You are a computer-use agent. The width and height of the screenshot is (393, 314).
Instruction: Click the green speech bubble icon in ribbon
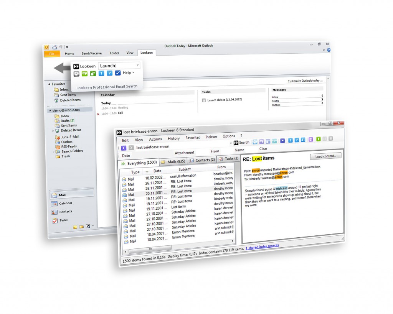coord(85,73)
